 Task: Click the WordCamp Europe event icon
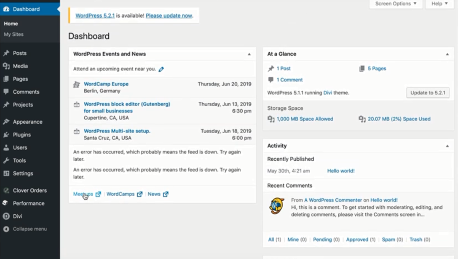tap(77, 84)
